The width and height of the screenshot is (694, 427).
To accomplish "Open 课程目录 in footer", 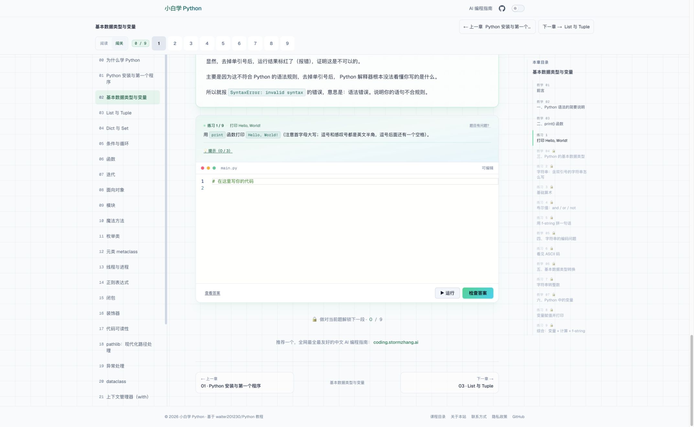I will (438, 417).
